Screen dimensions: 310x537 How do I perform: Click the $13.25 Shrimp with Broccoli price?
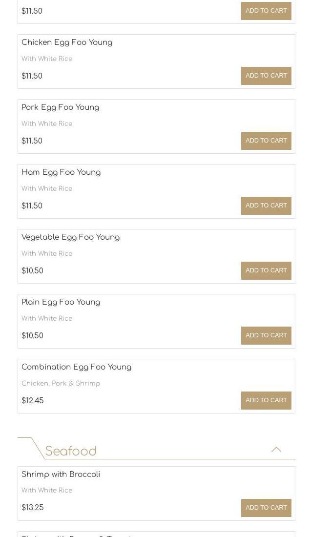point(33,508)
